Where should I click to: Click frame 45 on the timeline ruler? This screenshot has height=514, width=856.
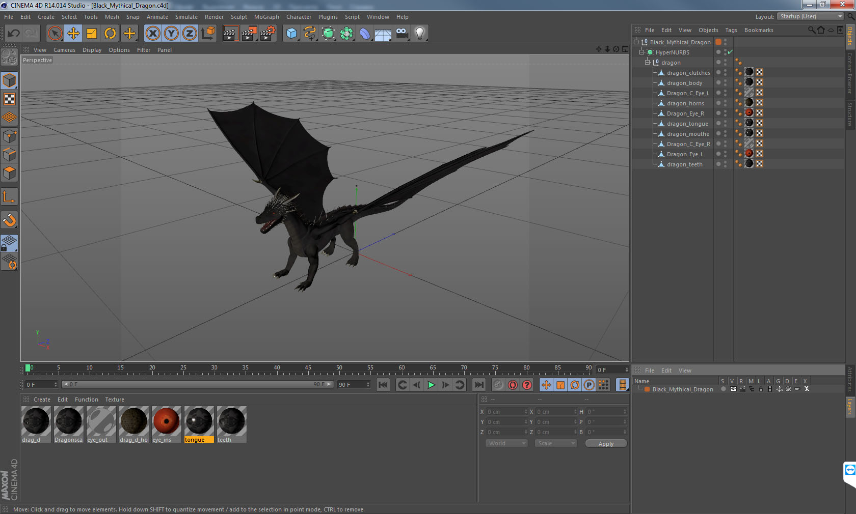pyautogui.click(x=308, y=368)
